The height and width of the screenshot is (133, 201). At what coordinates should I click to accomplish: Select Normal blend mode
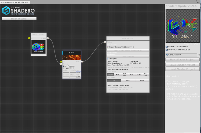pos(110,74)
